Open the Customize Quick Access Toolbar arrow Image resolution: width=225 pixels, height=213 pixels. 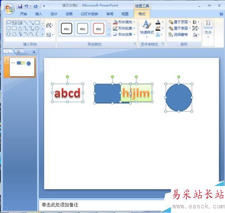44,6
